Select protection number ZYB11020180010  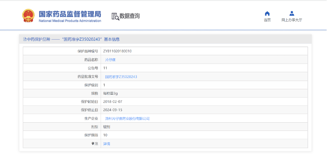tap(118, 51)
